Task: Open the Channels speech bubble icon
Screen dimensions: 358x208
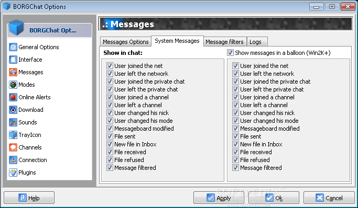Action: coord(13,147)
